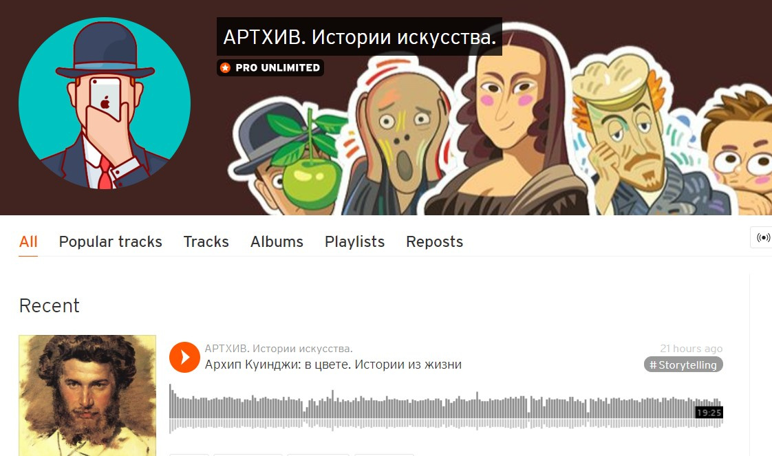Click the '21 hours ago' timestamp
The image size is (772, 456).
pos(691,349)
